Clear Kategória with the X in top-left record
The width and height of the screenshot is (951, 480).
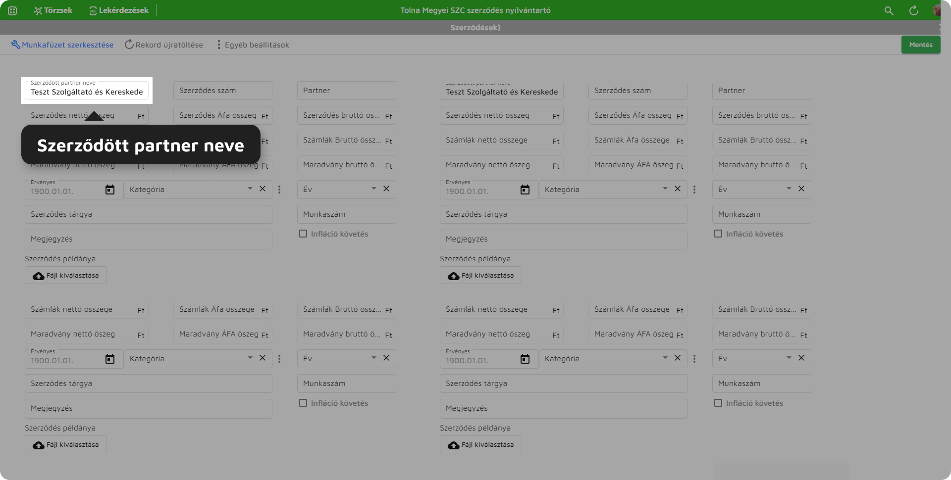[x=263, y=189]
